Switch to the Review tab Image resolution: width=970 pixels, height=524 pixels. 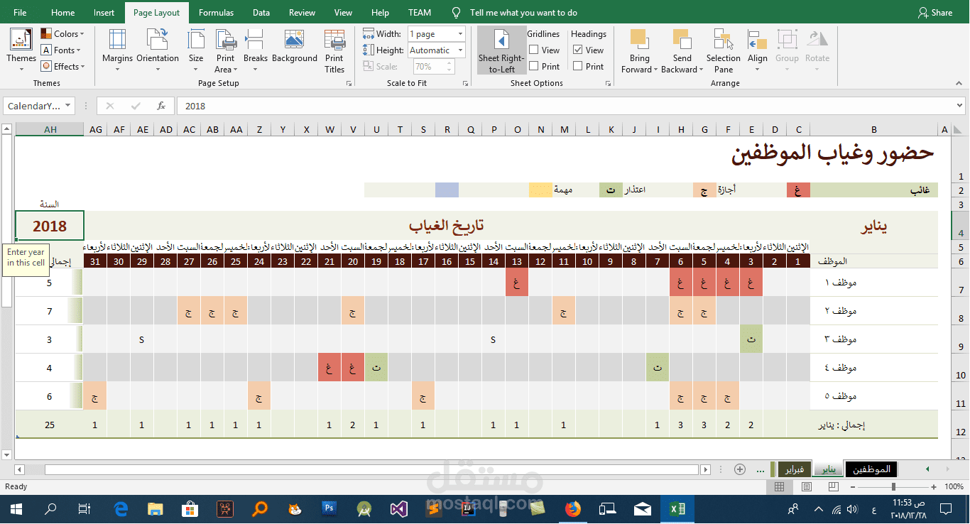click(302, 13)
